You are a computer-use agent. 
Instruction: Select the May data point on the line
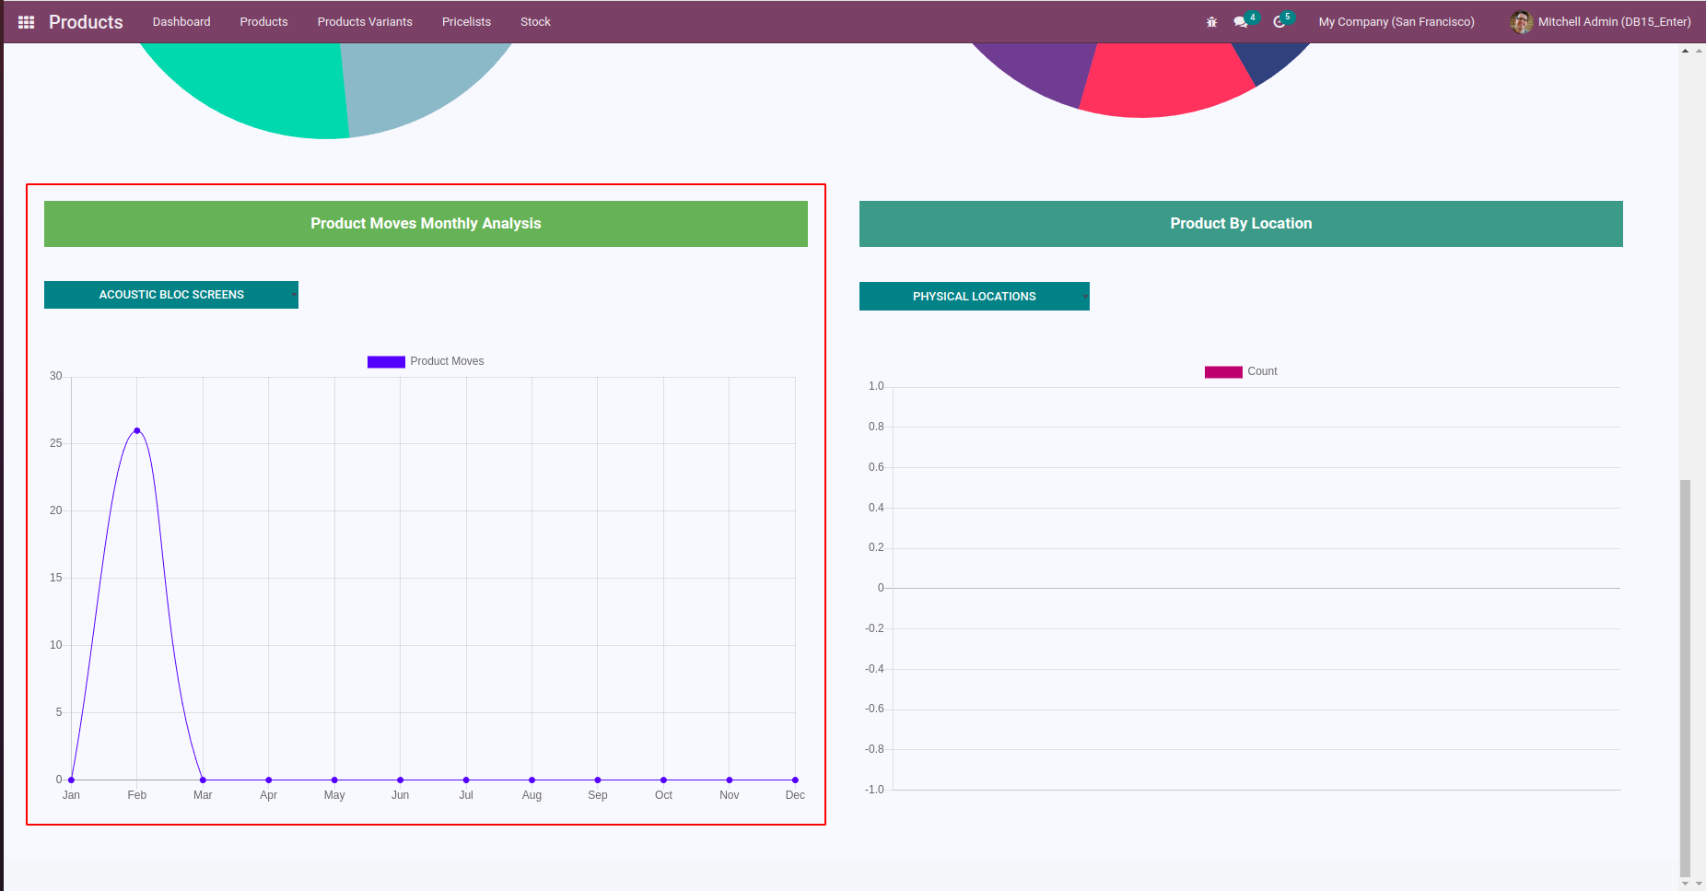334,780
